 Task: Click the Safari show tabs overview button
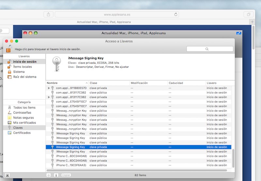point(249,14)
